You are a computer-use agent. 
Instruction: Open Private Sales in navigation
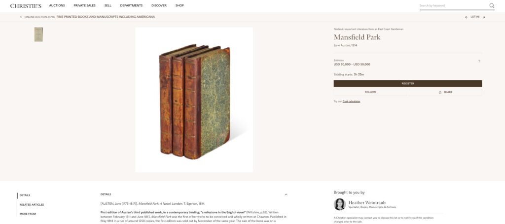84,5
